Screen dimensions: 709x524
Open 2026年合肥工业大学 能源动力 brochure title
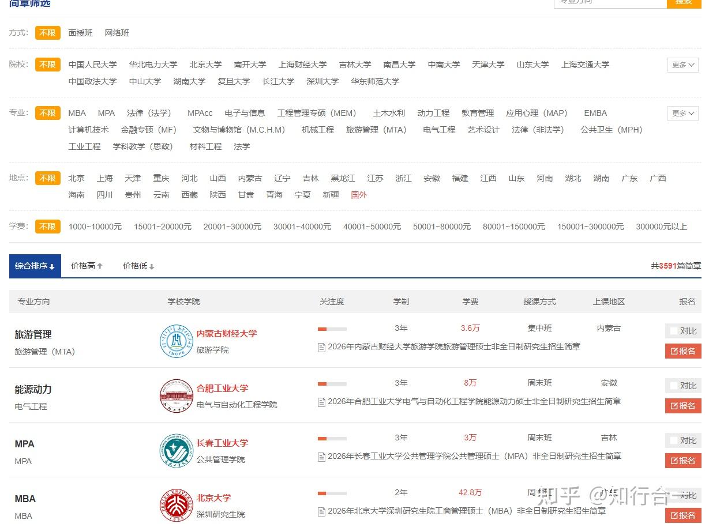[474, 401]
